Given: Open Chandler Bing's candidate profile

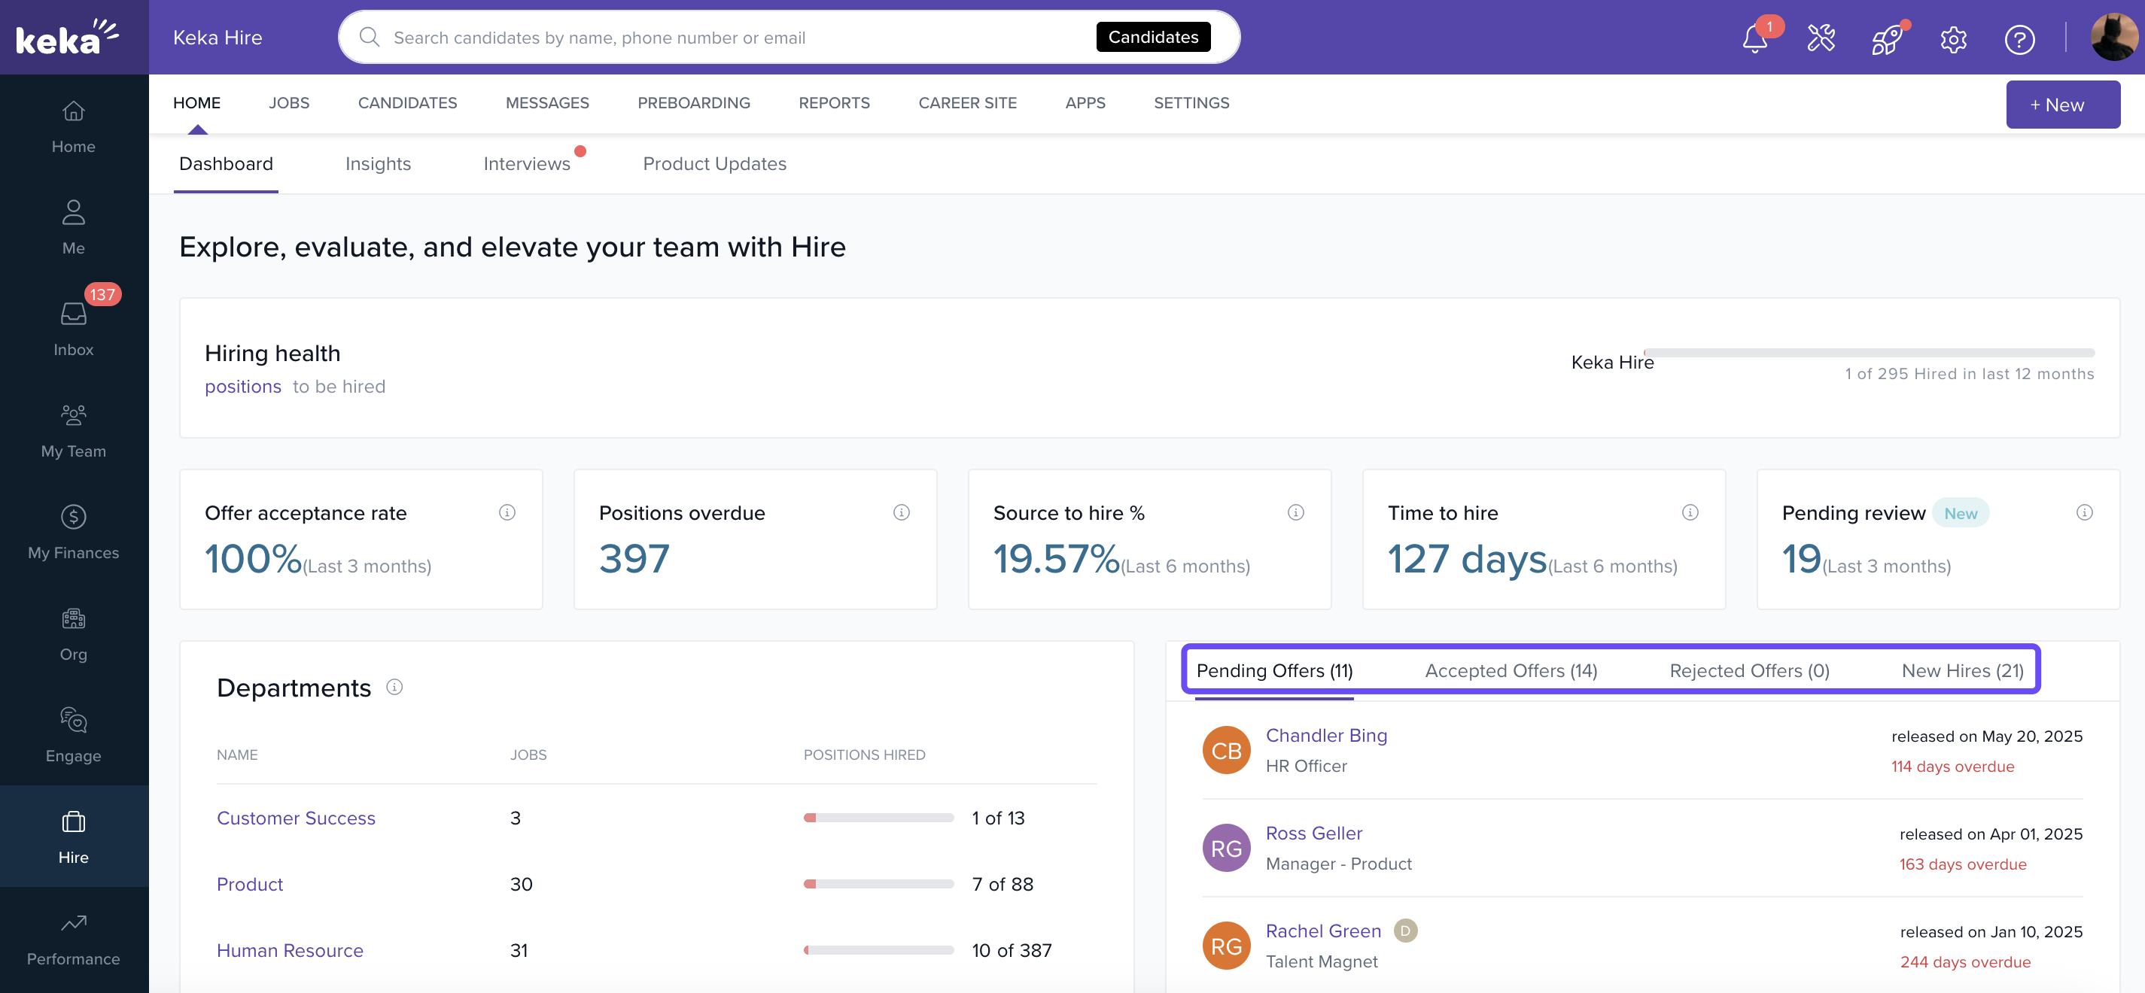Looking at the screenshot, I should (x=1325, y=736).
